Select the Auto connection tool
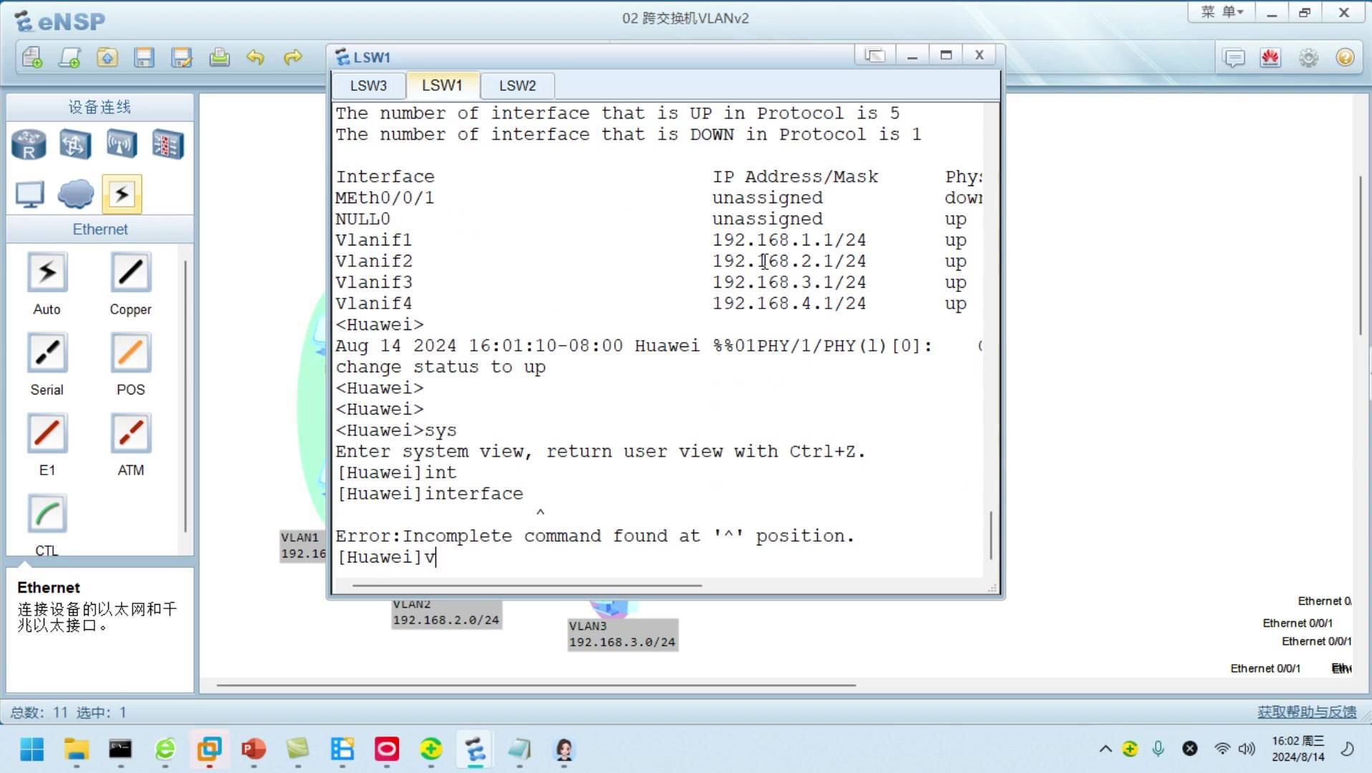Image resolution: width=1372 pixels, height=773 pixels. [47, 273]
